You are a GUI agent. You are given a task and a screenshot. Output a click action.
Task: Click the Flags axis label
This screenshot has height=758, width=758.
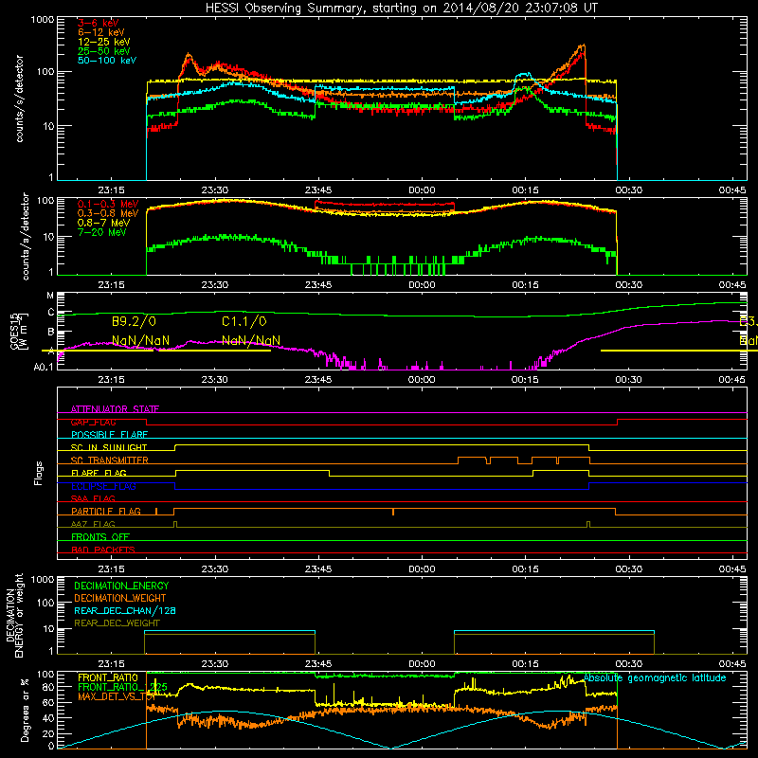(38, 473)
